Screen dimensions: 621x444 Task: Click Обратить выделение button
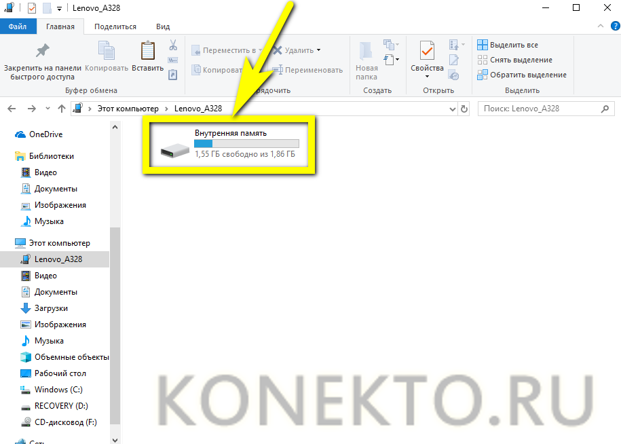point(521,75)
